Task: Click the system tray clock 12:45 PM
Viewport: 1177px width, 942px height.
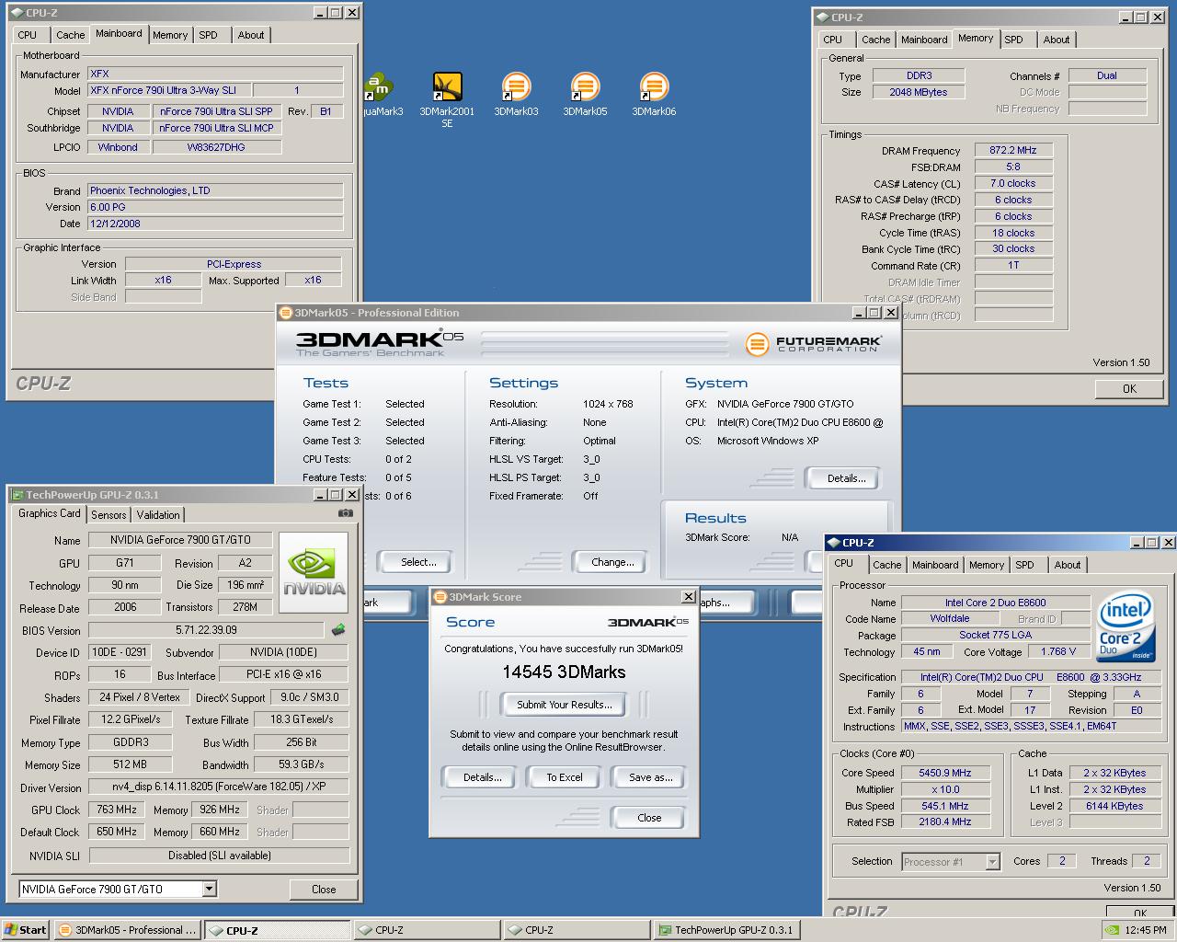Action: tap(1145, 930)
